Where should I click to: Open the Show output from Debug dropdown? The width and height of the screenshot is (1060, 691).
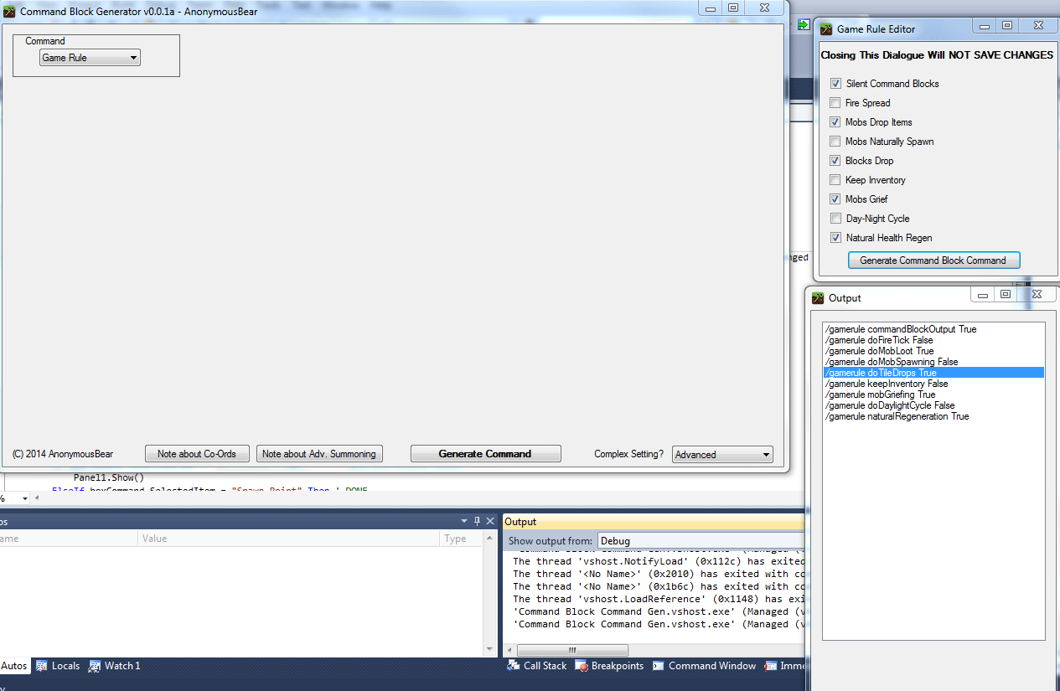(700, 541)
